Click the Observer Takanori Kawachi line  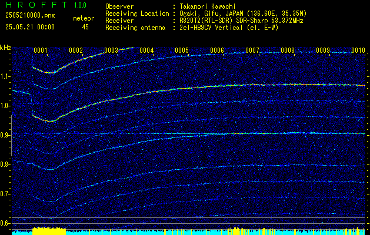tap(171, 6)
